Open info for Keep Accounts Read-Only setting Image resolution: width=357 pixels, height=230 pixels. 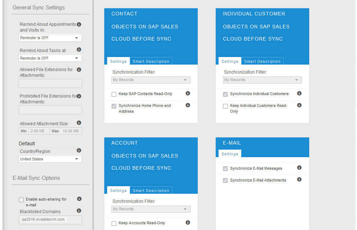(x=188, y=222)
